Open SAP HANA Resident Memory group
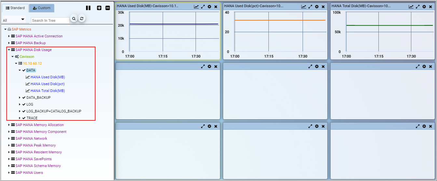This screenshot has width=437, height=181. [x=39, y=152]
